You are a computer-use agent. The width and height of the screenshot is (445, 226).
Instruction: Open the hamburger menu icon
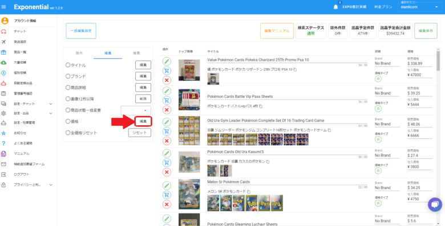pos(3,7)
